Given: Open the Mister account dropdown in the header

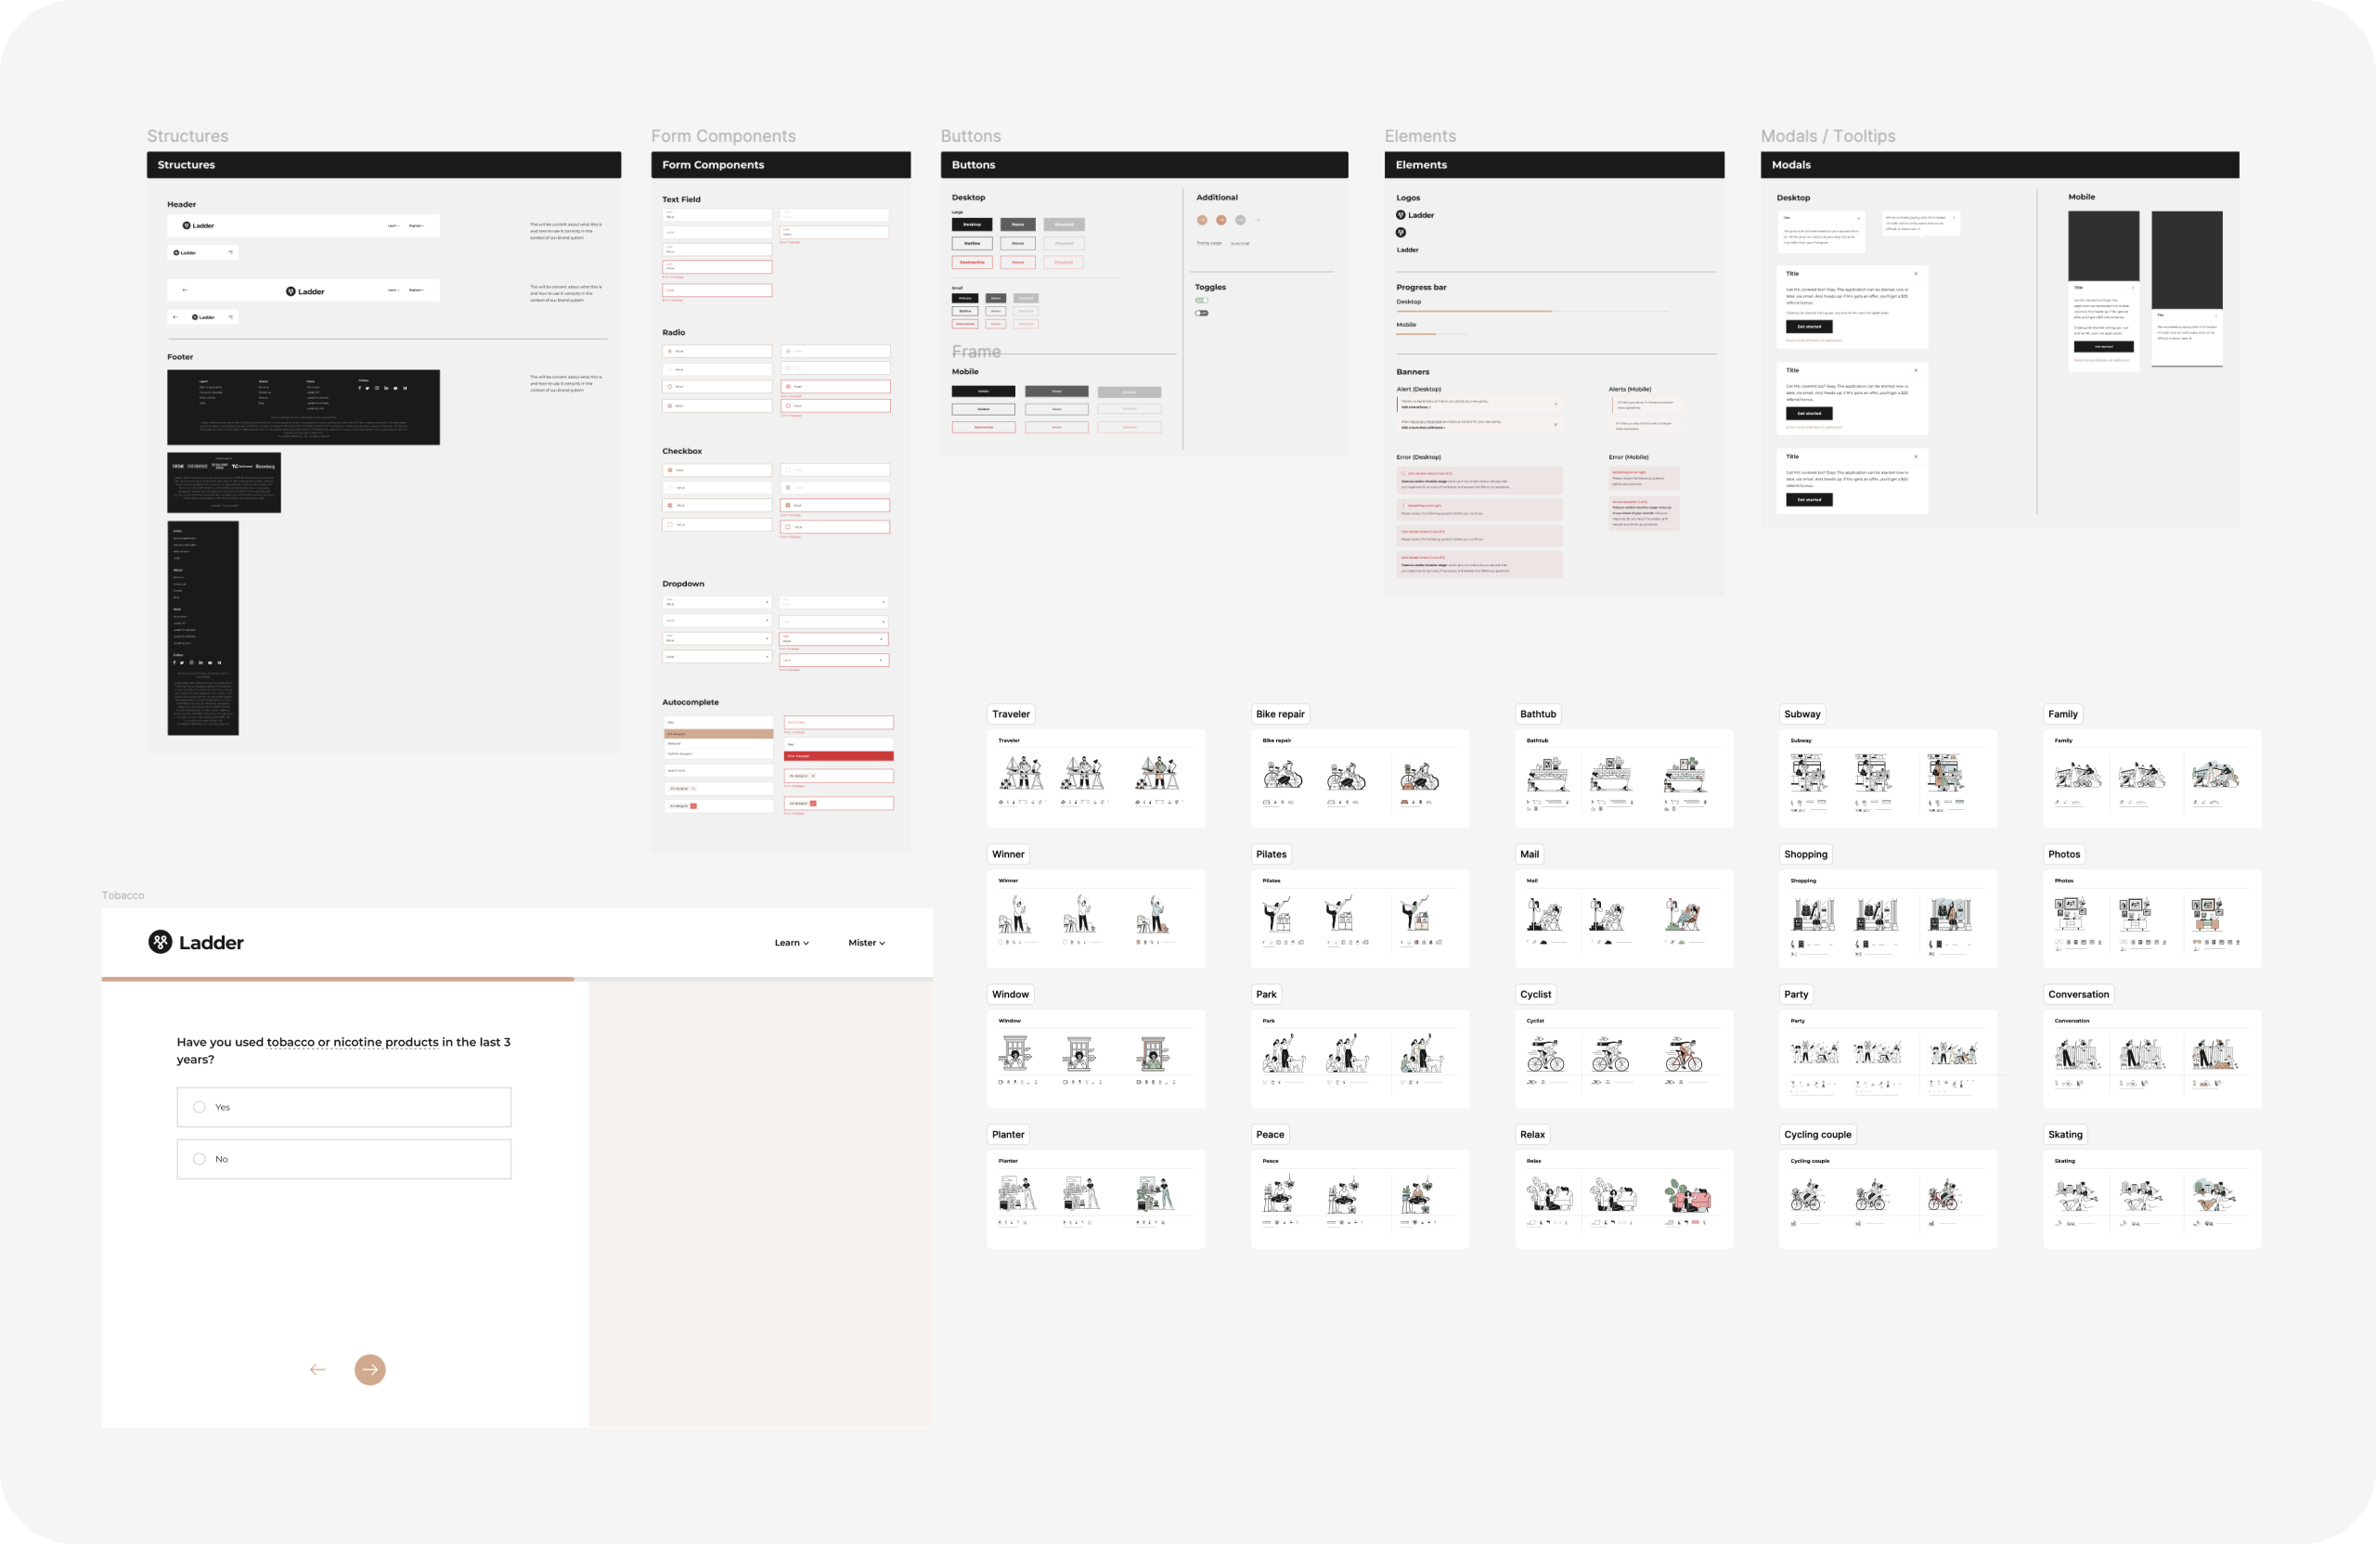Looking at the screenshot, I should click(x=864, y=941).
